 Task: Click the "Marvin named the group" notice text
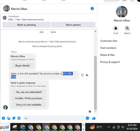click(x=47, y=42)
